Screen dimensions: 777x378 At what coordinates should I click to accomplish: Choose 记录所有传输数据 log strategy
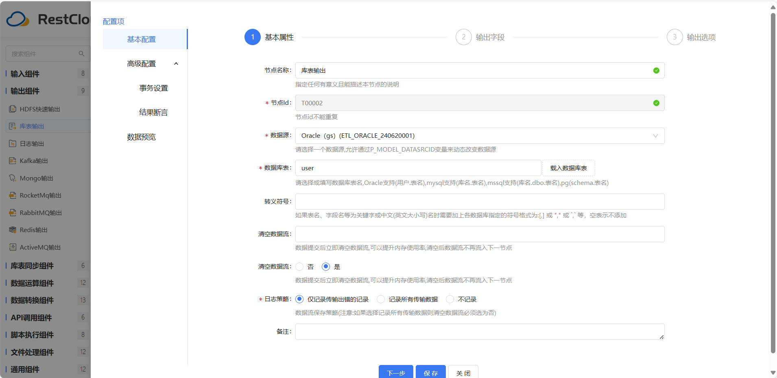coord(381,299)
